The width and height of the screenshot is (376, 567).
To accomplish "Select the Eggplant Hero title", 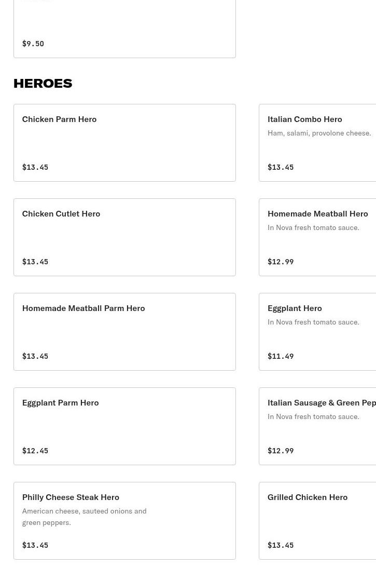I will pos(295,308).
